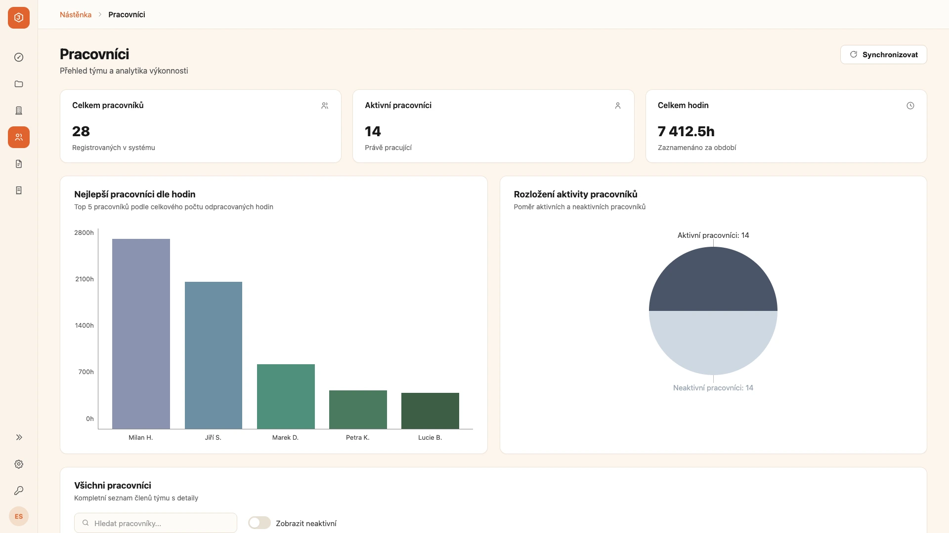Click 'Neaktivní pracovníci: 14' pie label
The height and width of the screenshot is (533, 949).
tap(713, 388)
